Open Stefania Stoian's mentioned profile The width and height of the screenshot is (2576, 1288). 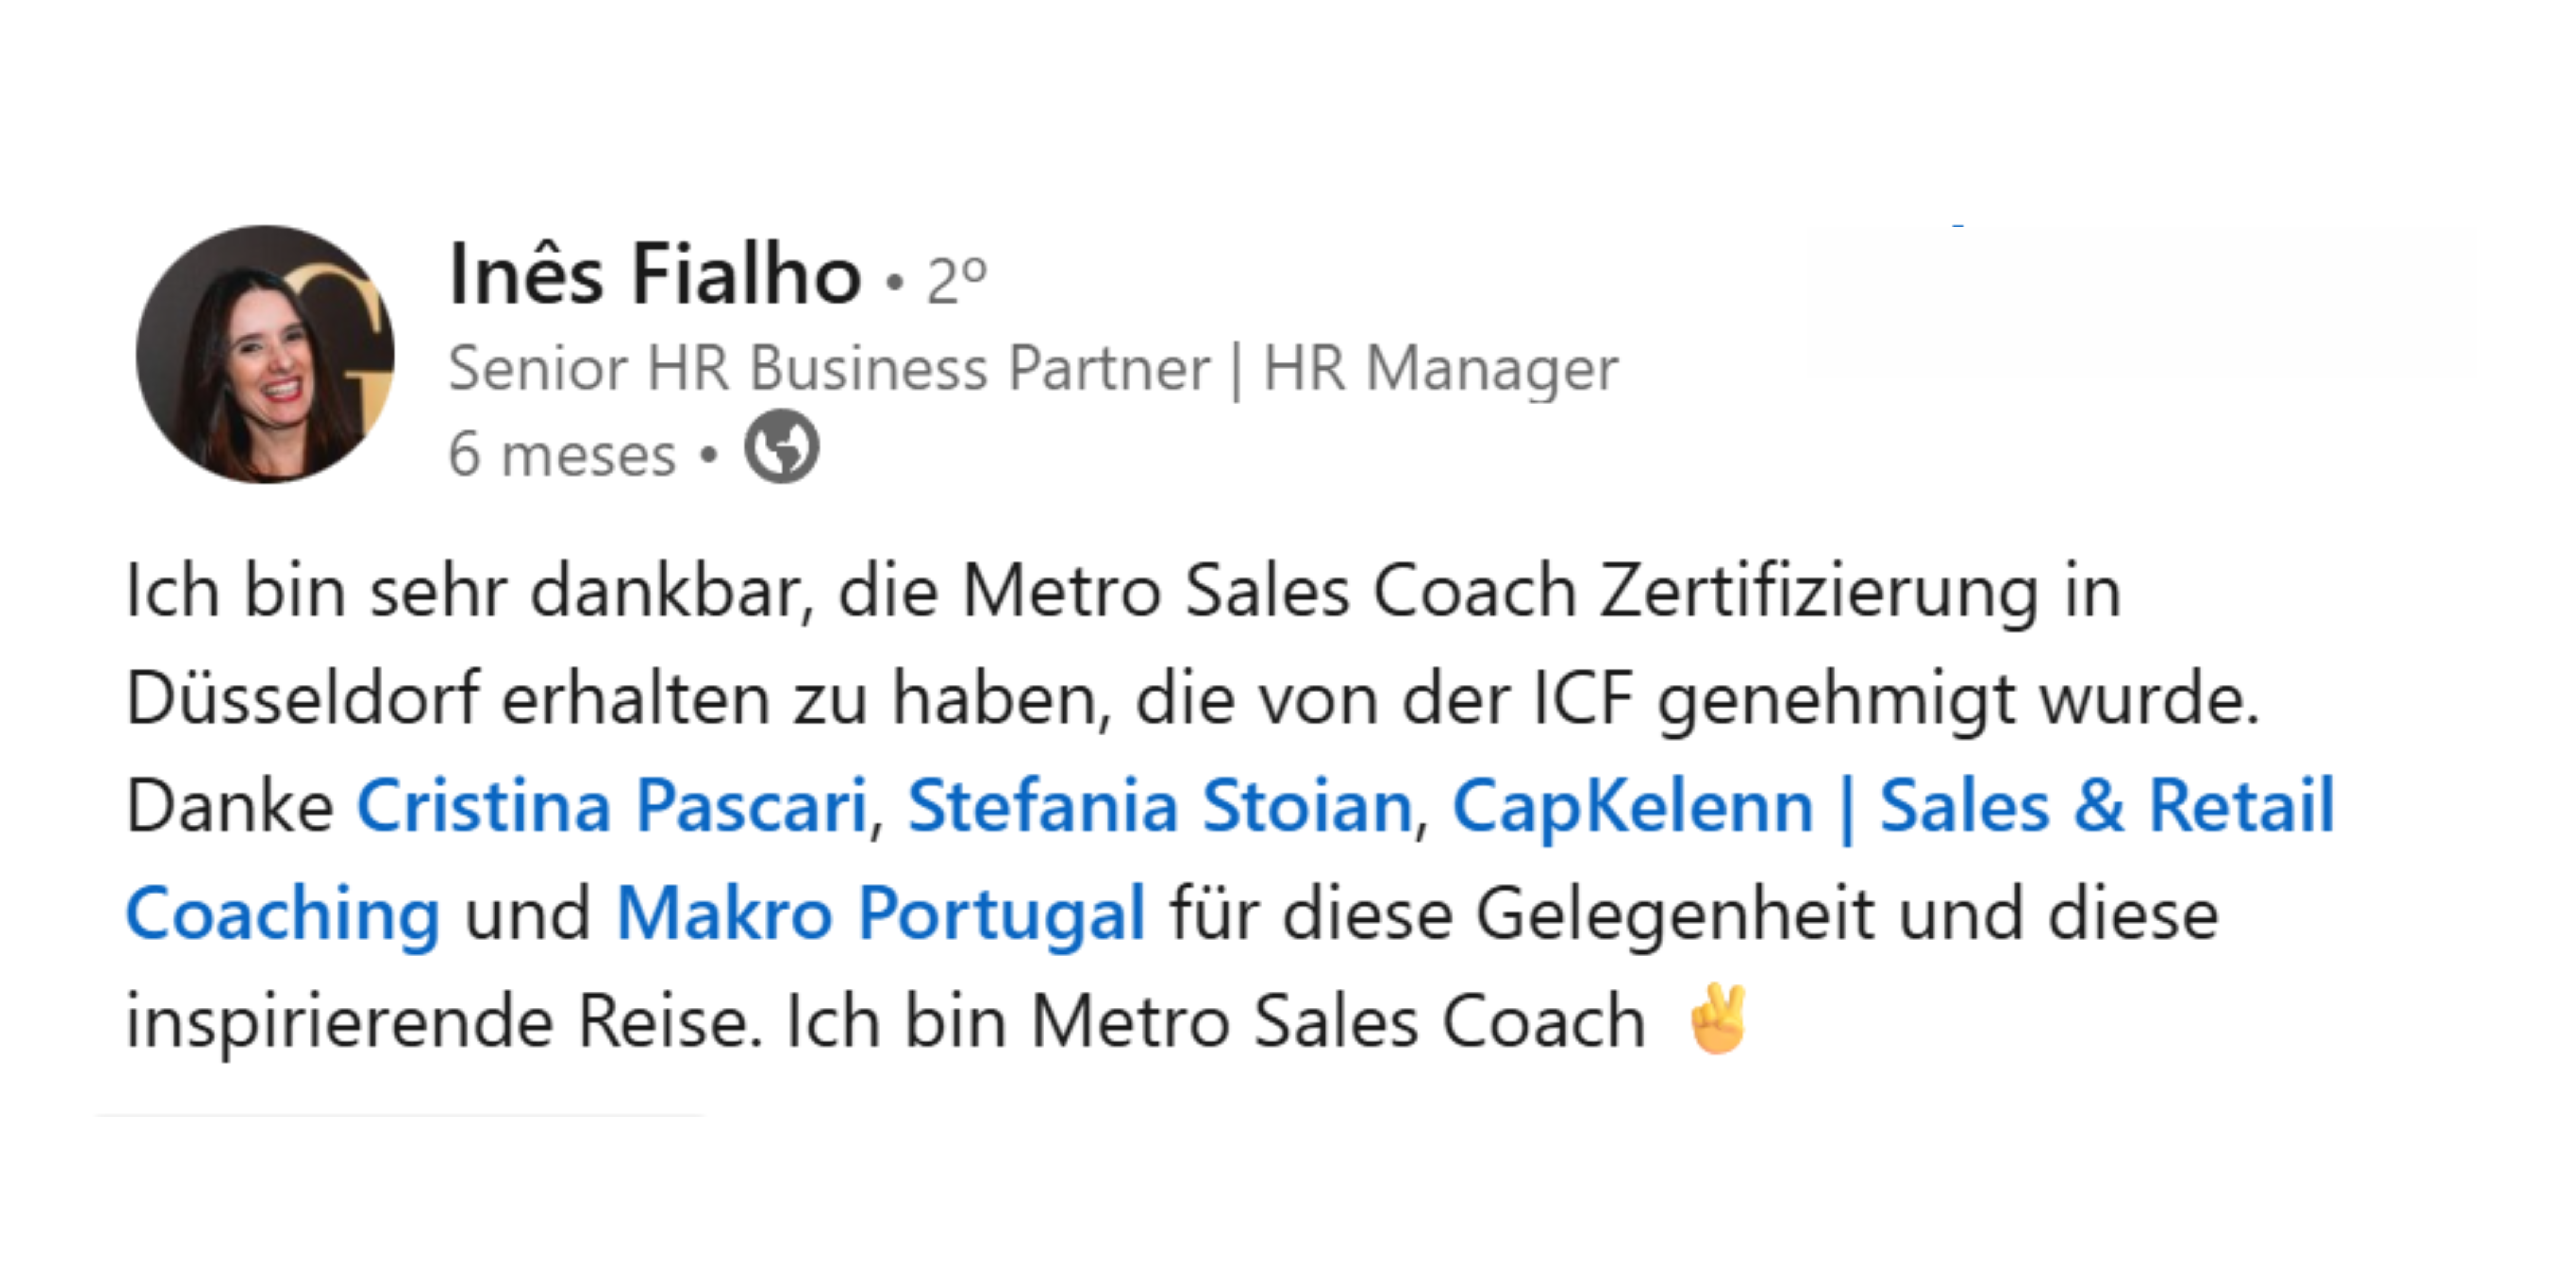click(1159, 806)
